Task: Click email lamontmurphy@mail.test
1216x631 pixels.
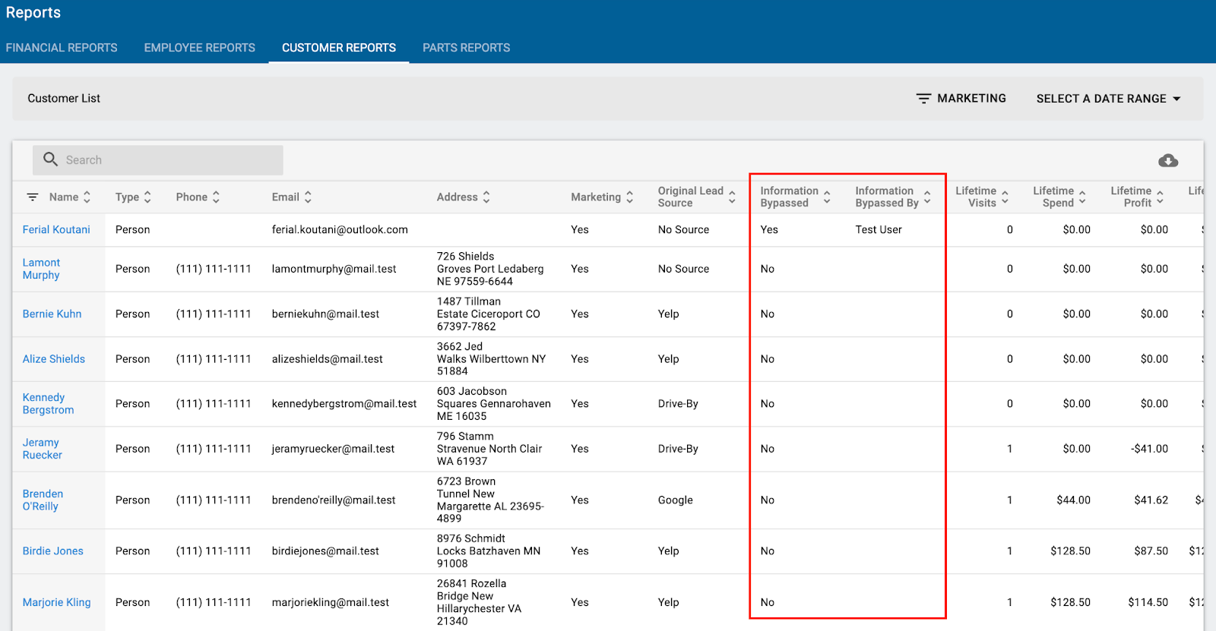Action: point(334,269)
